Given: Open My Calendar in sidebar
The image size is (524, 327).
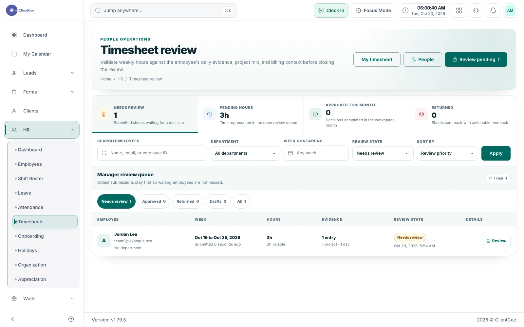Looking at the screenshot, I should 42,54.
